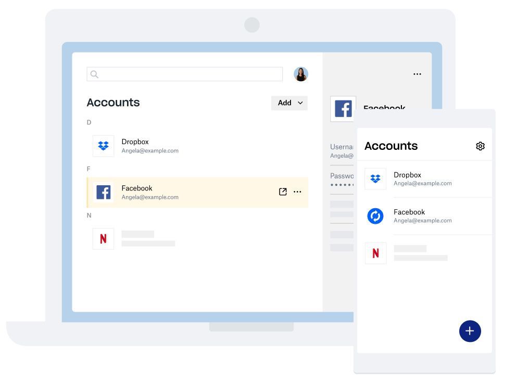
Task: Click the Username field in detail panel
Action: point(342,151)
